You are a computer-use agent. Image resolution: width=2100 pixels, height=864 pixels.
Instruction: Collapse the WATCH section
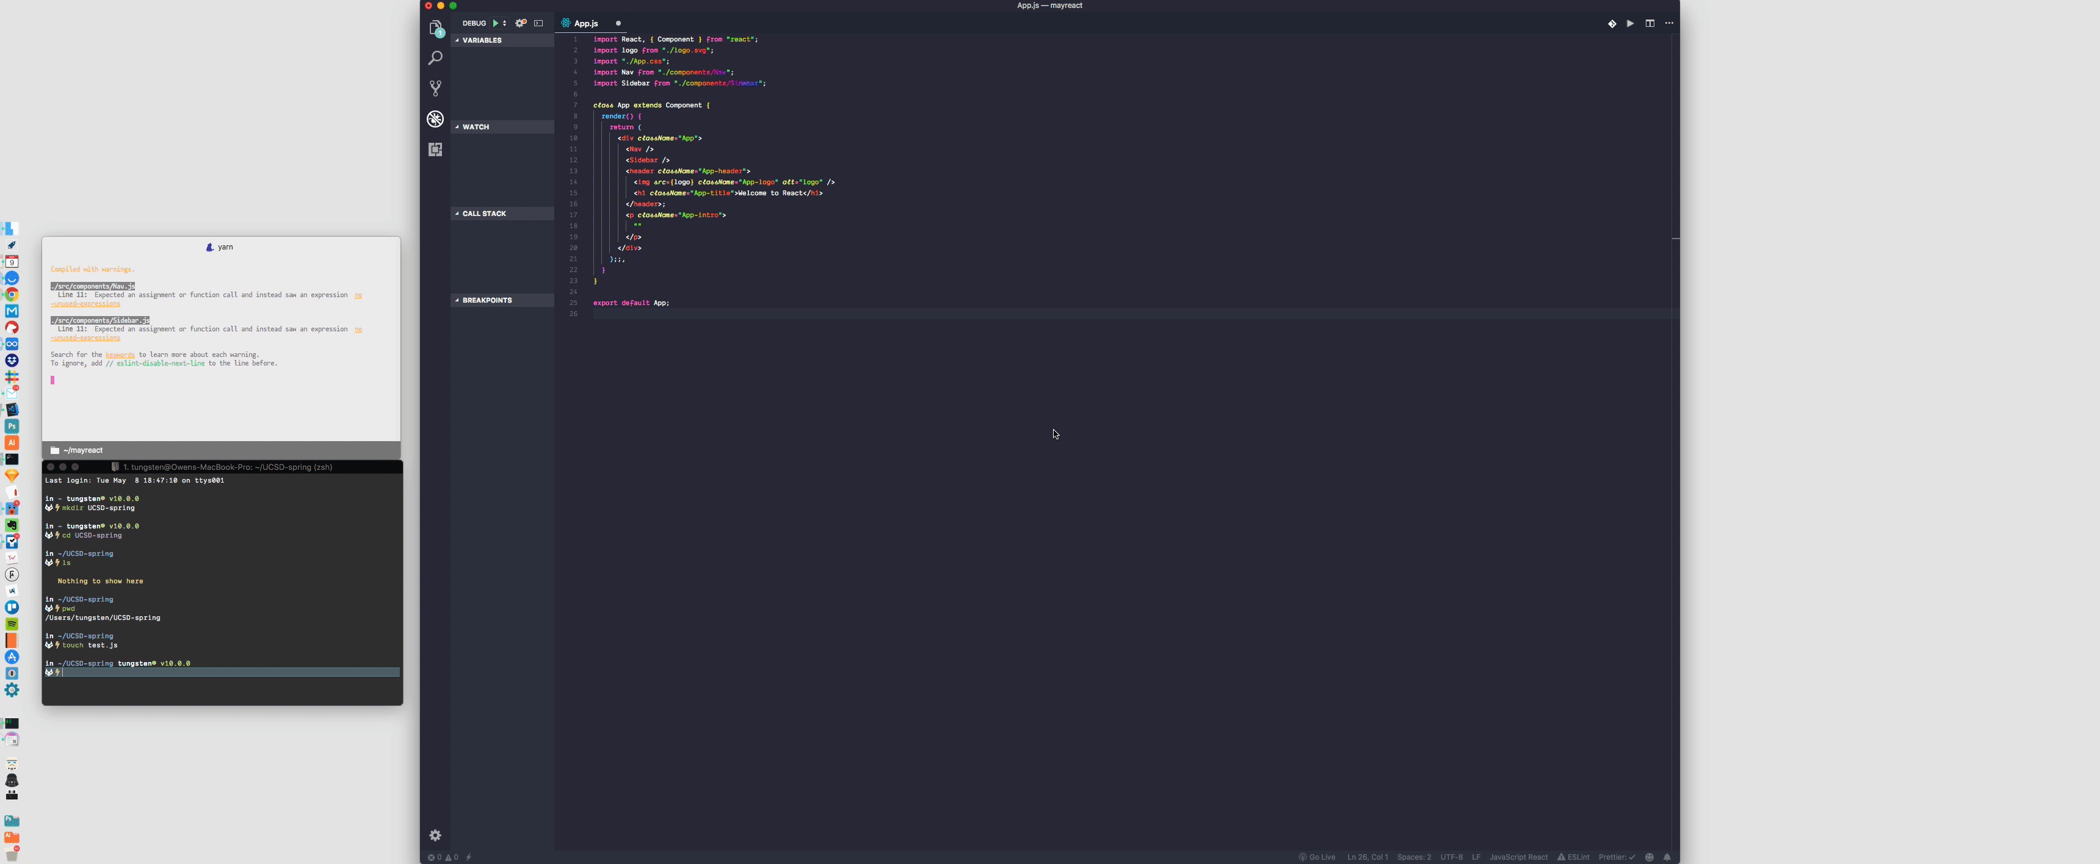tap(503, 127)
